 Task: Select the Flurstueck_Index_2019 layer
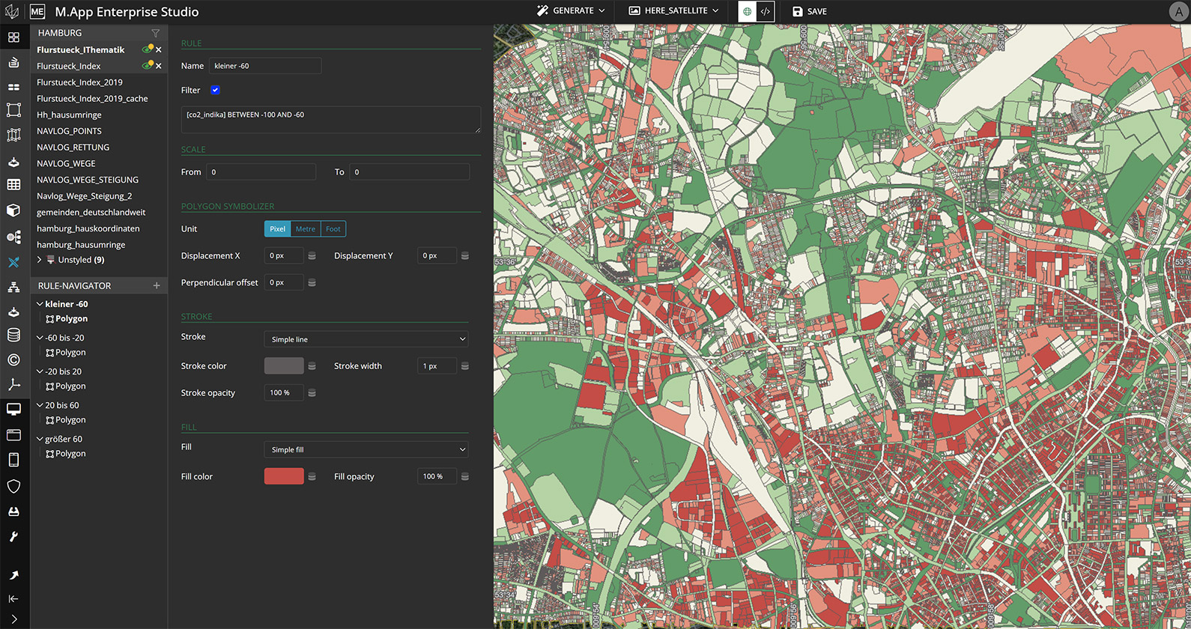click(79, 82)
